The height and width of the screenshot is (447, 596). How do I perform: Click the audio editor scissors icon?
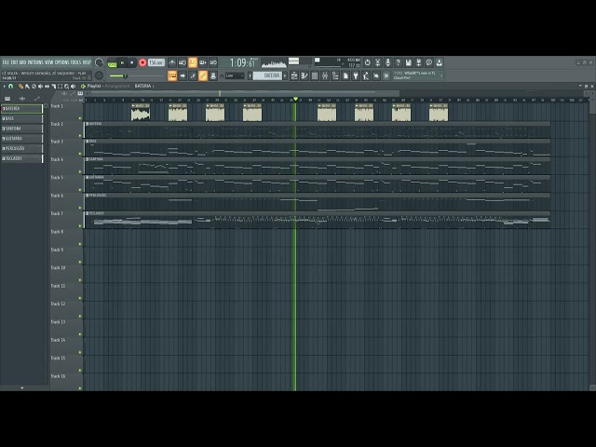point(378,62)
